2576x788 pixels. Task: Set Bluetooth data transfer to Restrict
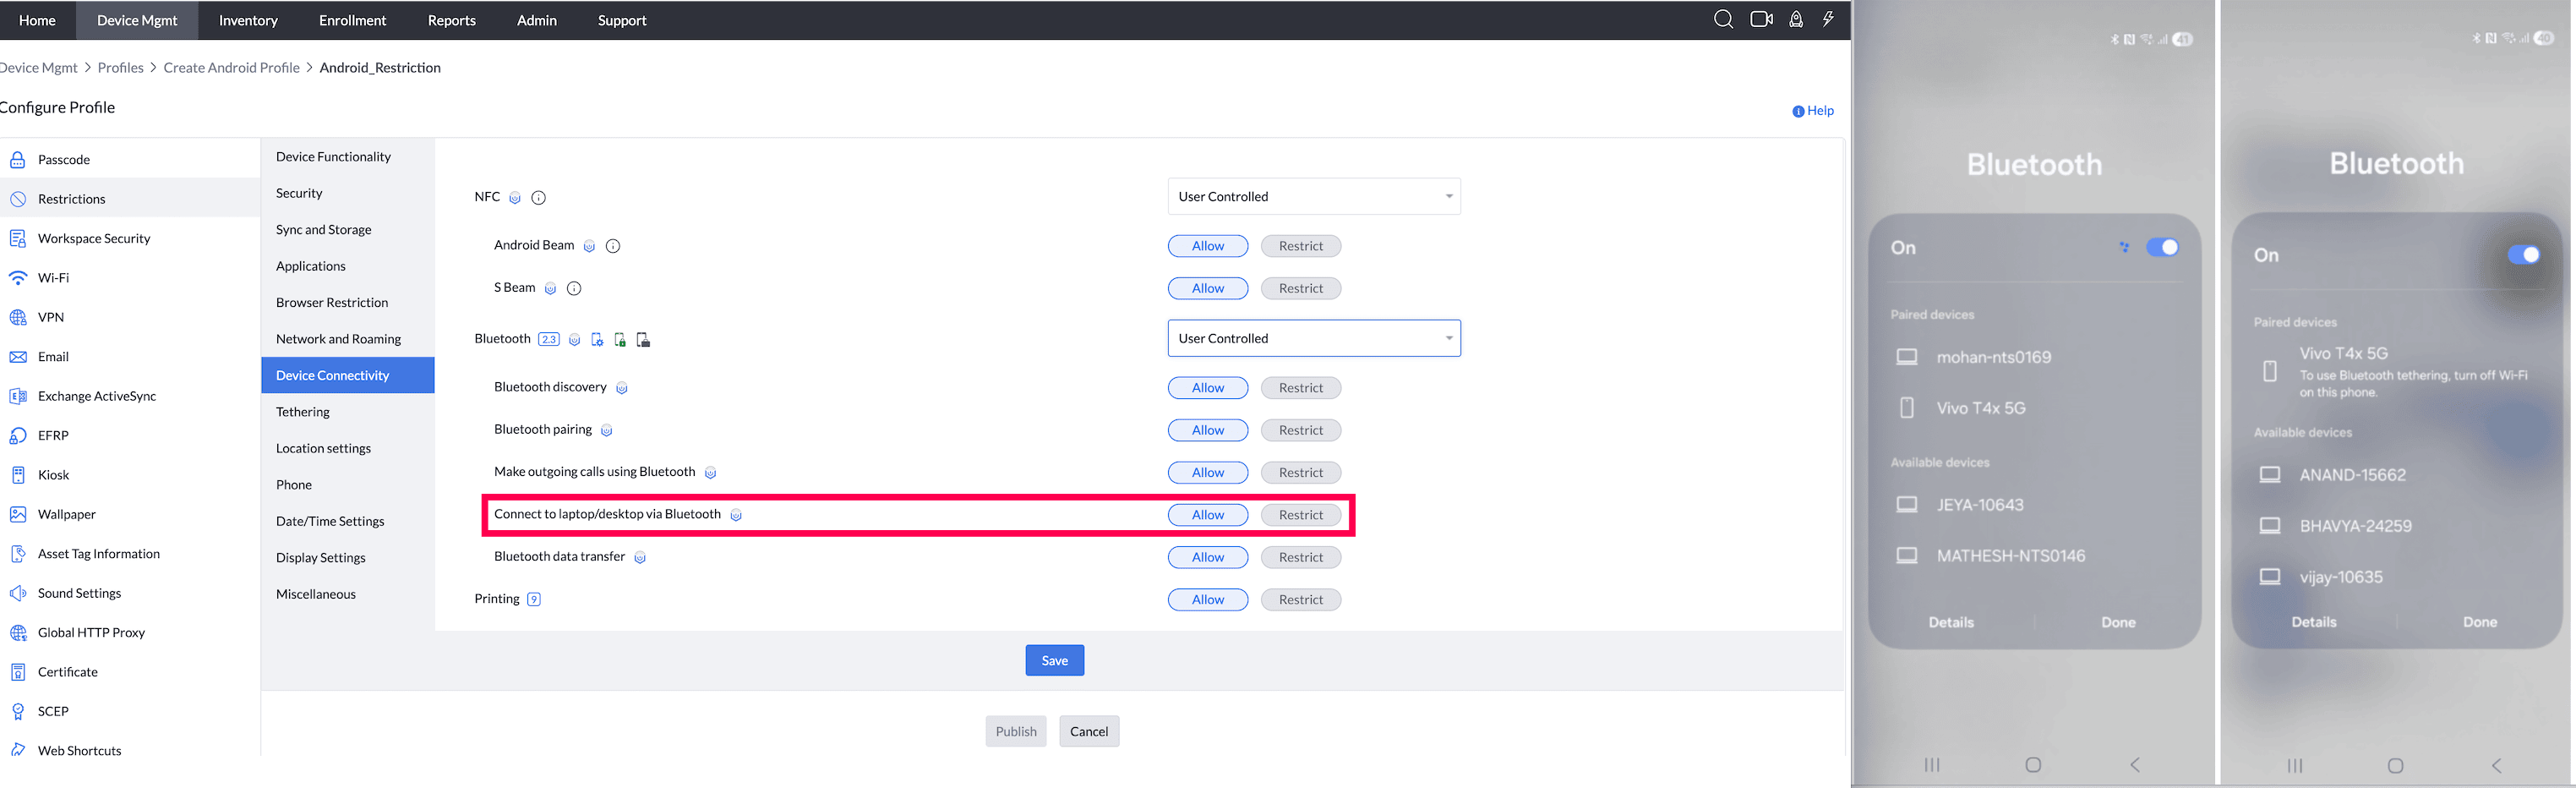tap(1300, 557)
